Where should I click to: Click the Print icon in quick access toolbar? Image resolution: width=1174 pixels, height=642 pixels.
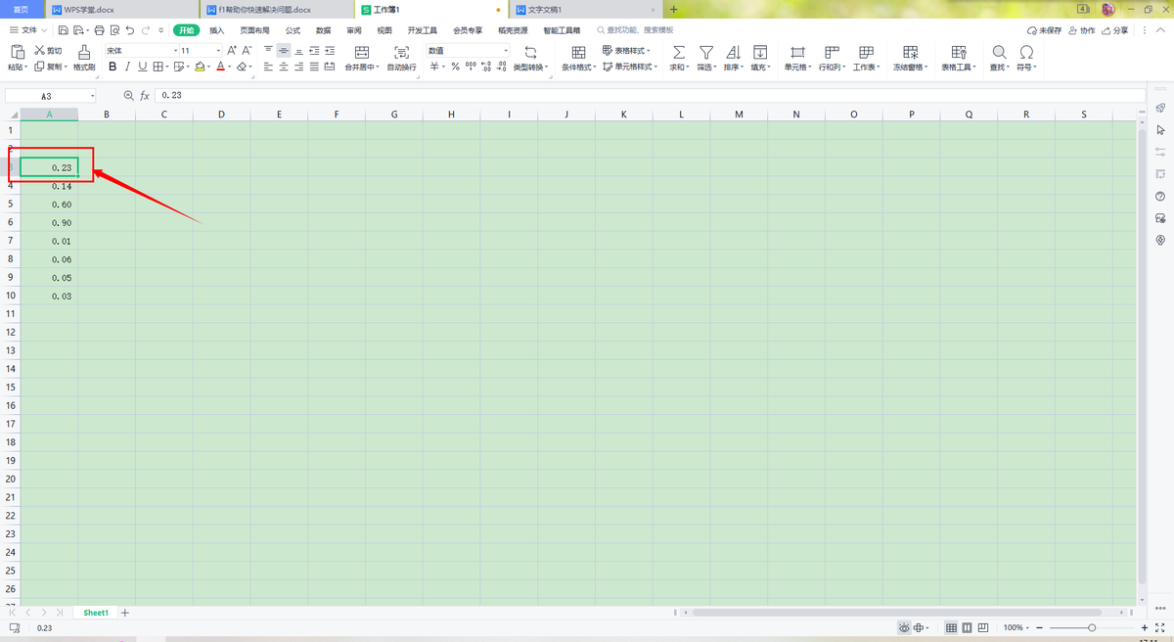[x=99, y=30]
